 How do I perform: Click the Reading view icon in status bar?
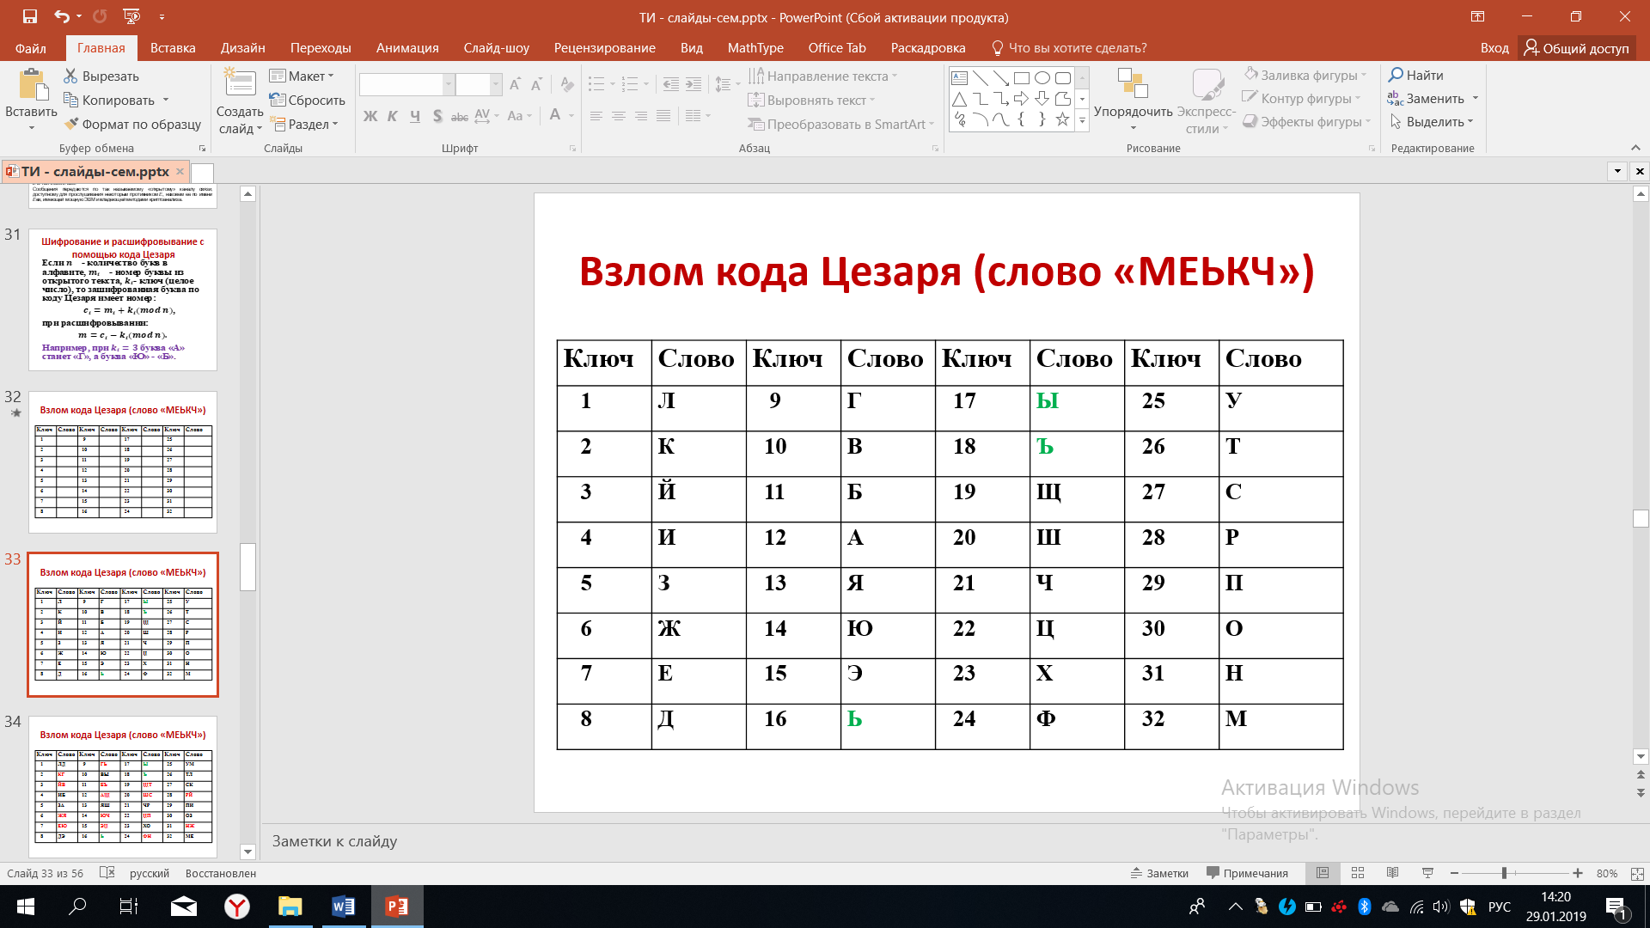(x=1392, y=873)
